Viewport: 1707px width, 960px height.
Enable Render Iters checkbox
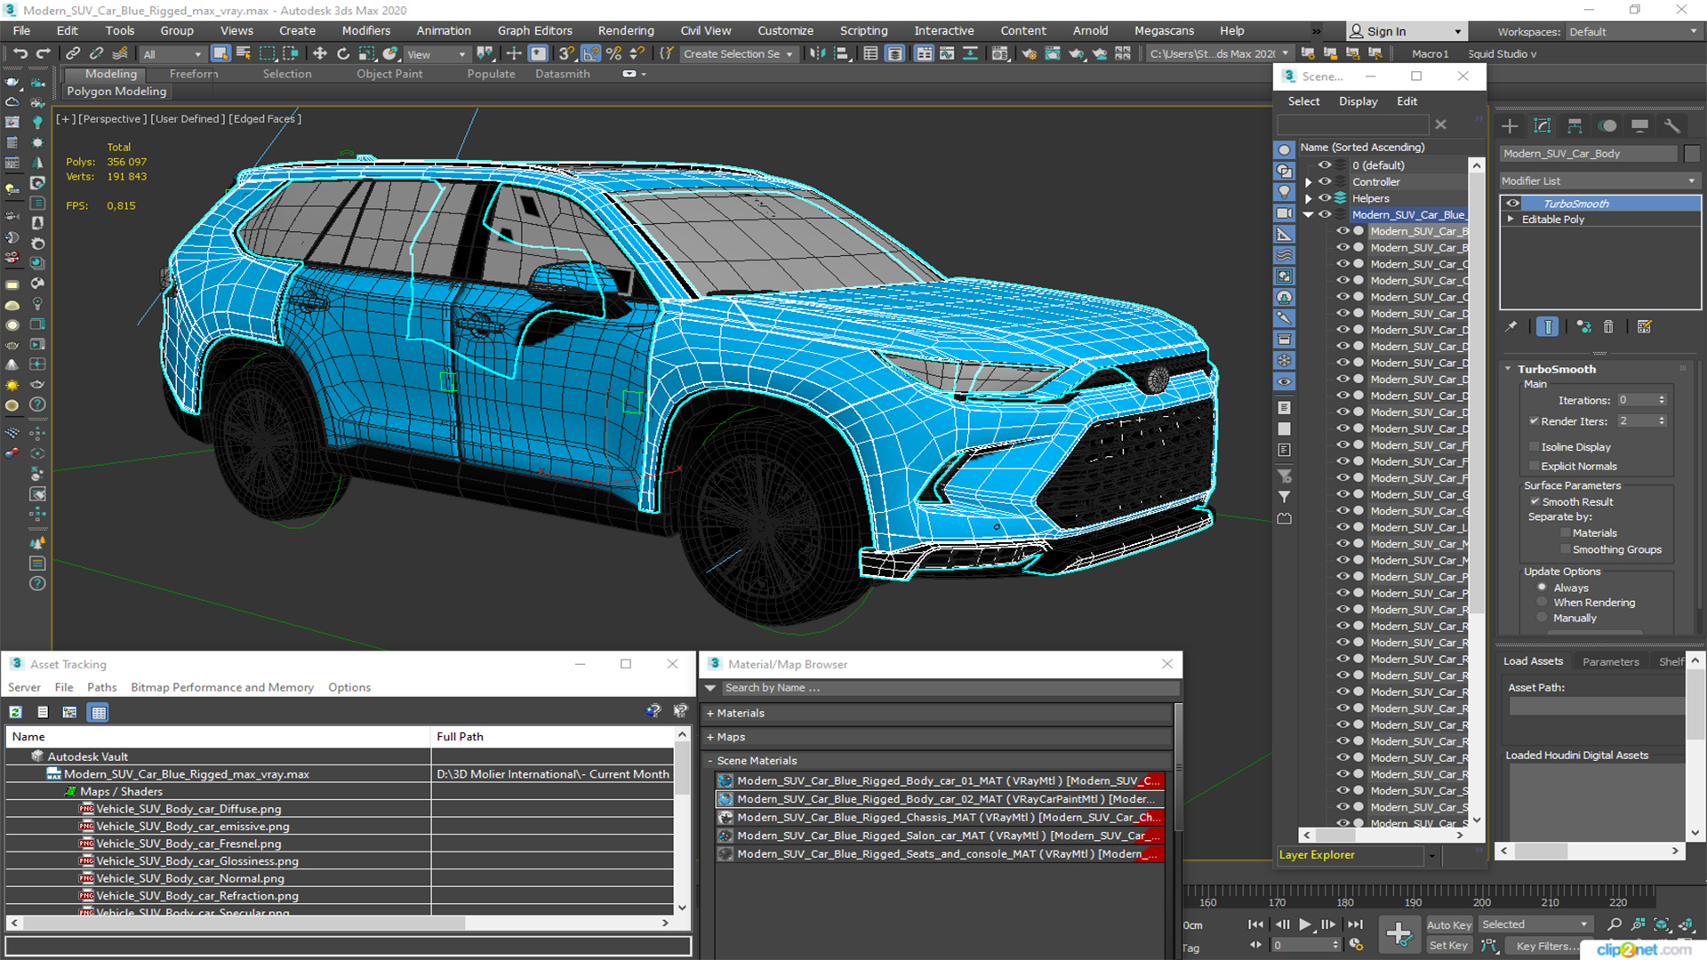[x=1534, y=421]
